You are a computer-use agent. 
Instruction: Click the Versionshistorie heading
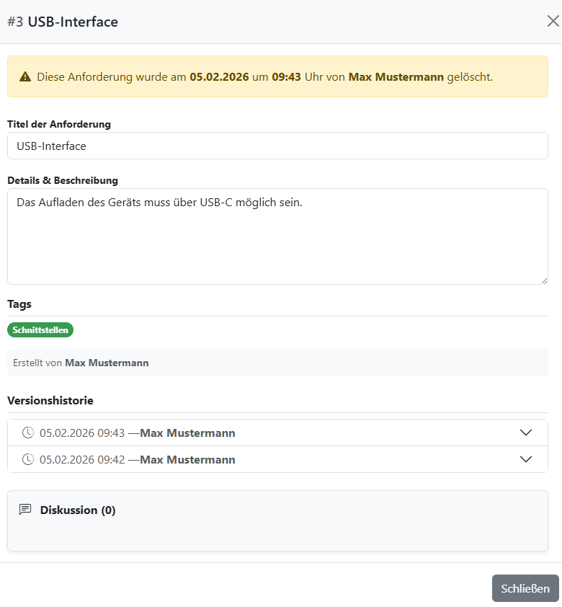[x=49, y=400]
